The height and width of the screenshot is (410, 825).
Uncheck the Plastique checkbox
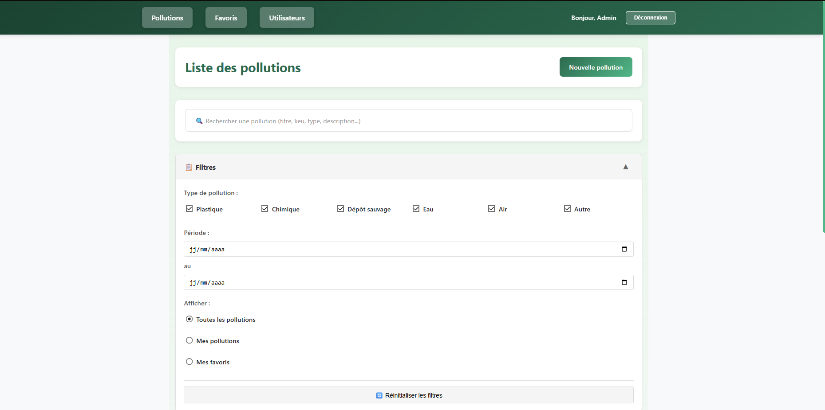[x=189, y=209]
